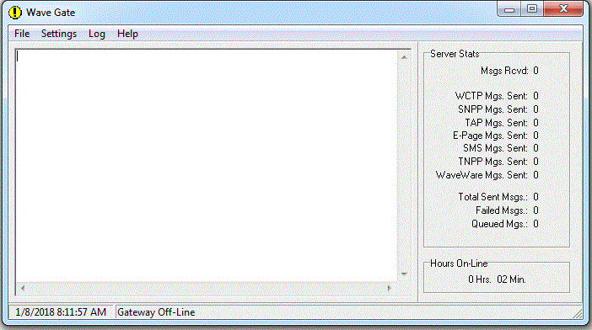Click the E-Page Mgs. Sent label
This screenshot has height=330, width=592.
pos(490,136)
